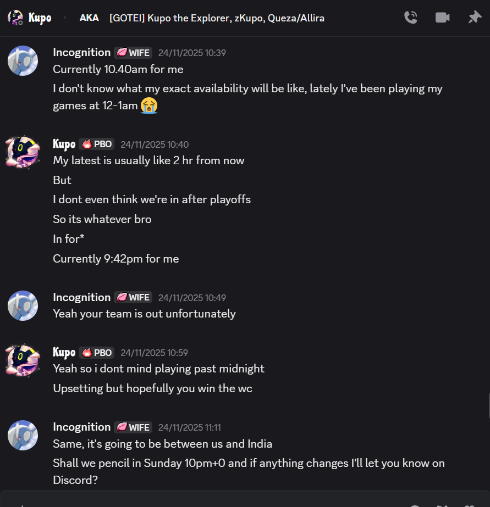Click the WIFE tag on the 11:11 message
Screen dimensions: 490x507
133,427
